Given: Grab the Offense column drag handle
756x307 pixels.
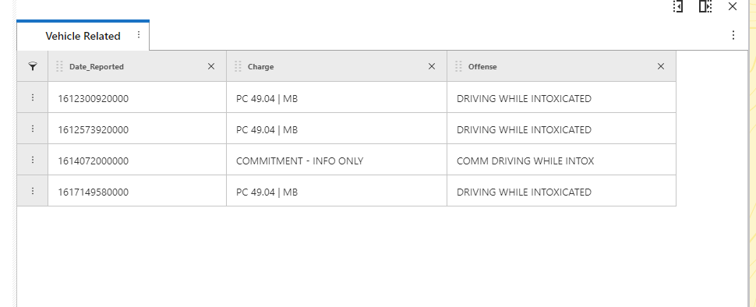Looking at the screenshot, I should (458, 66).
